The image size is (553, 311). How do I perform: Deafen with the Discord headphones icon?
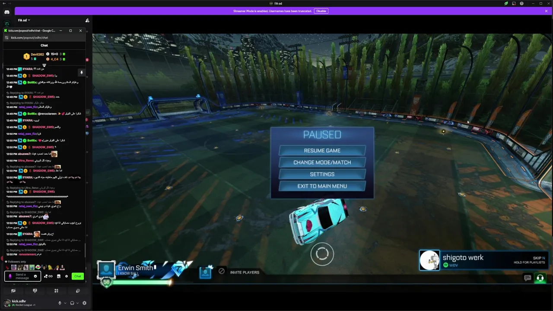(x=72, y=303)
